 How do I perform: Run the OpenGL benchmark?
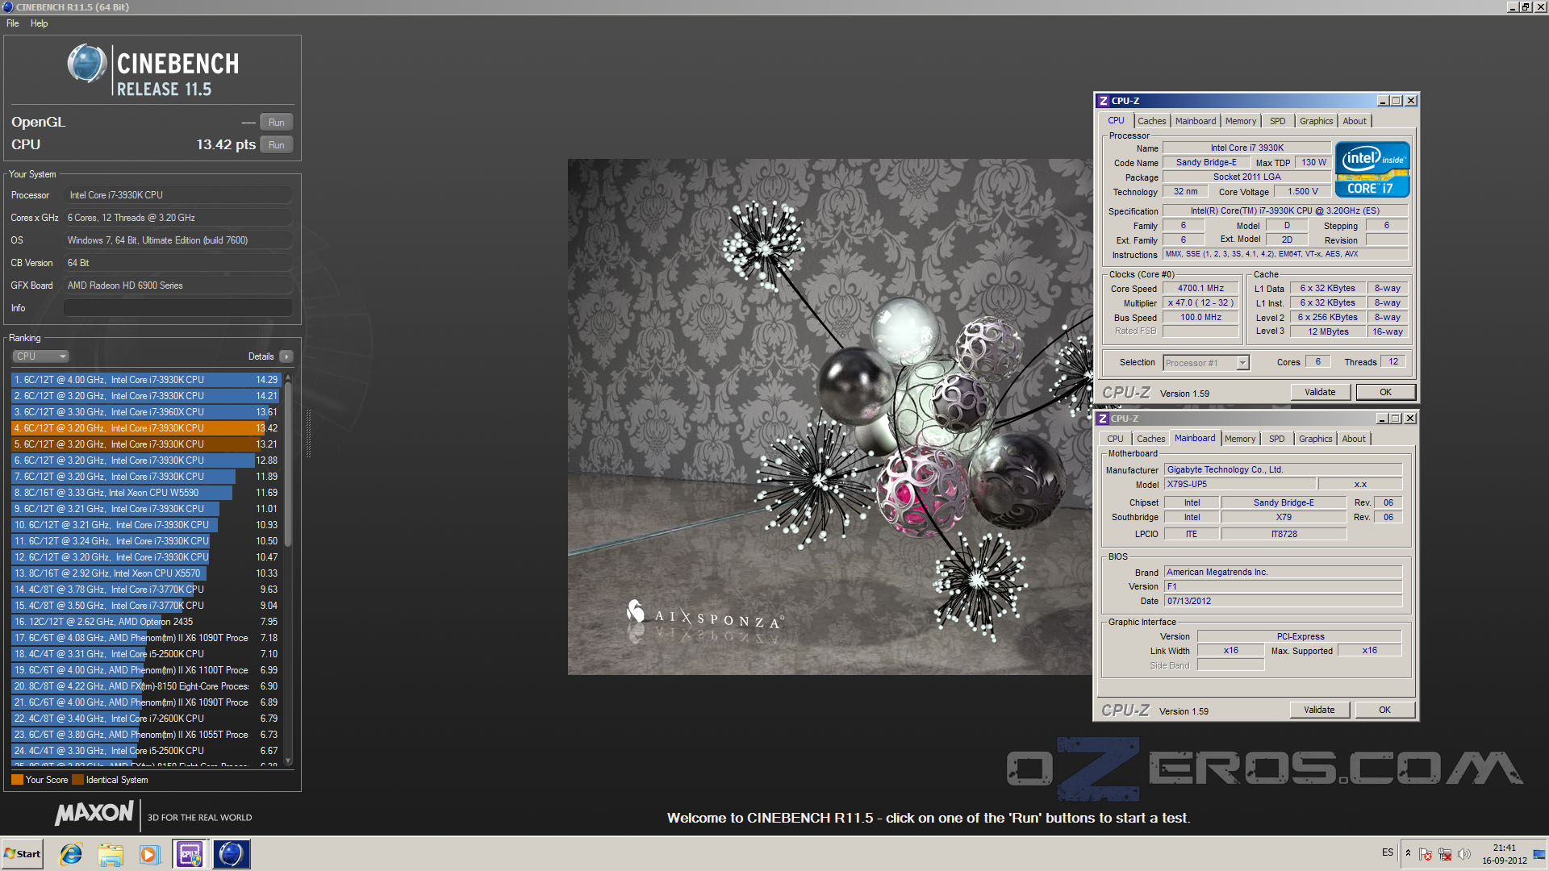(276, 123)
